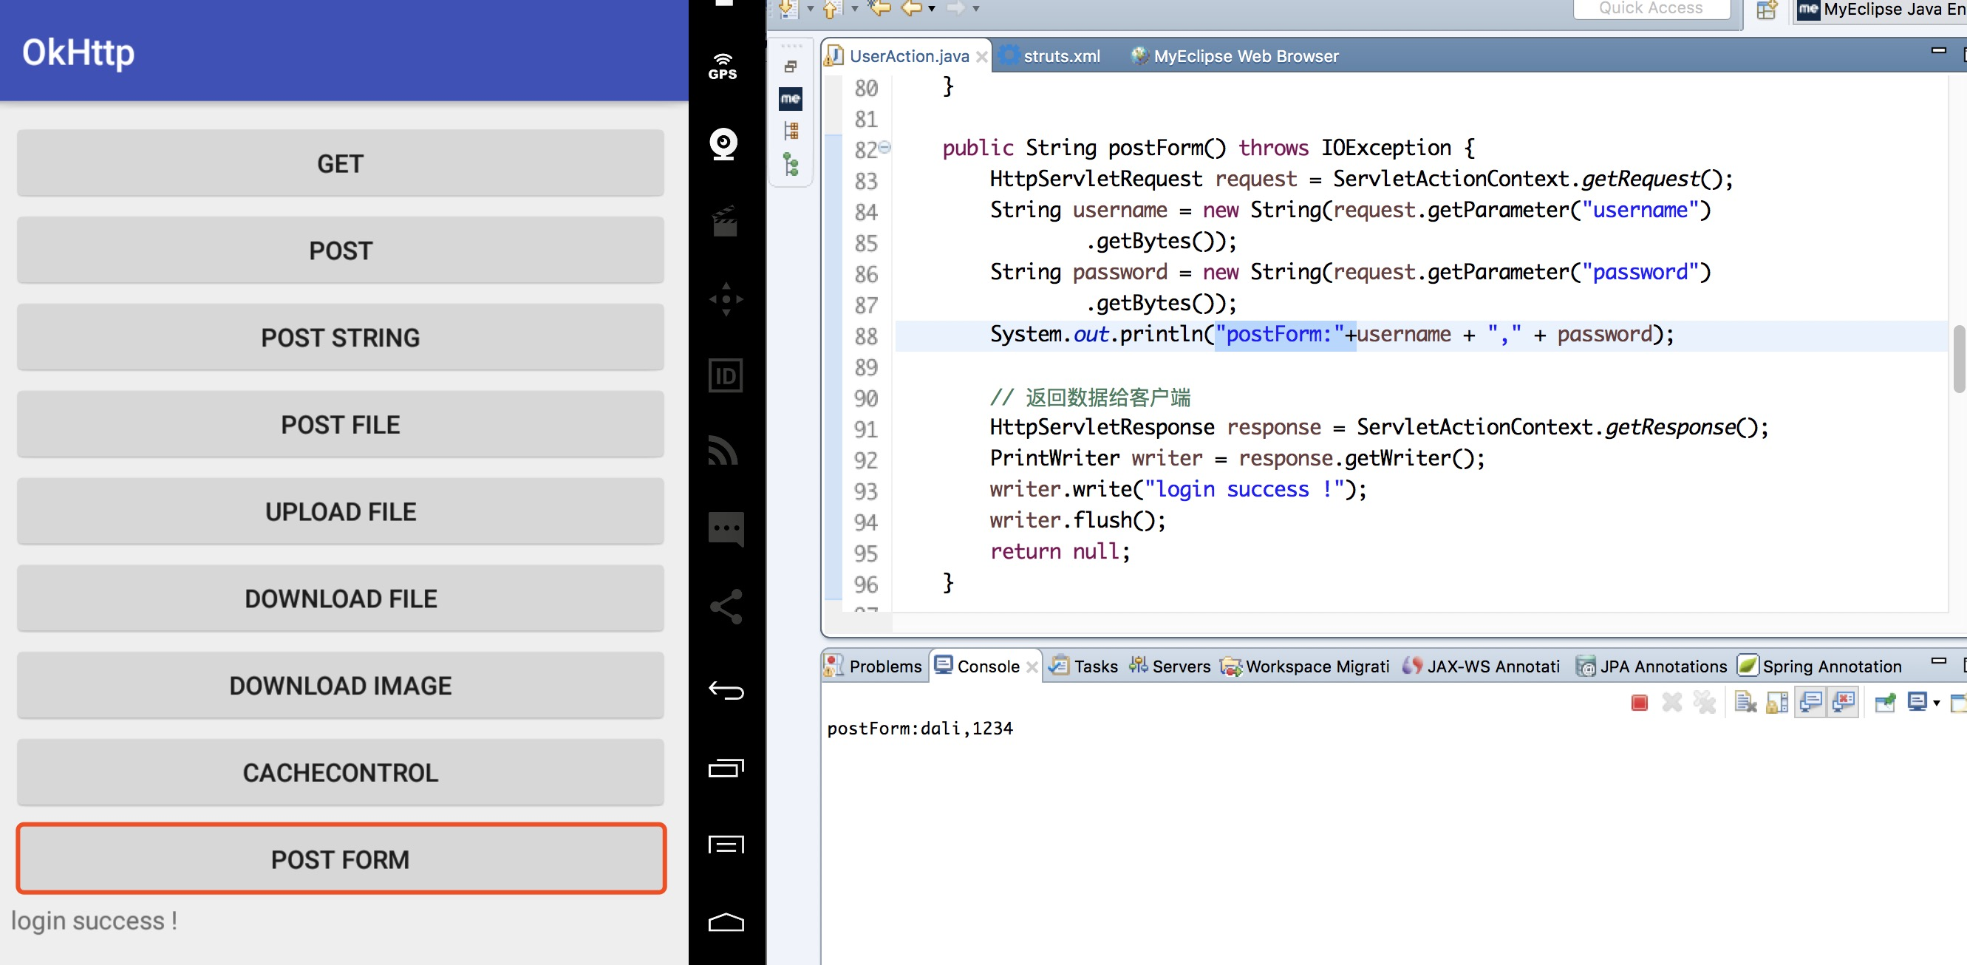The width and height of the screenshot is (1967, 965).
Task: Click the emulator share icon
Action: [726, 607]
